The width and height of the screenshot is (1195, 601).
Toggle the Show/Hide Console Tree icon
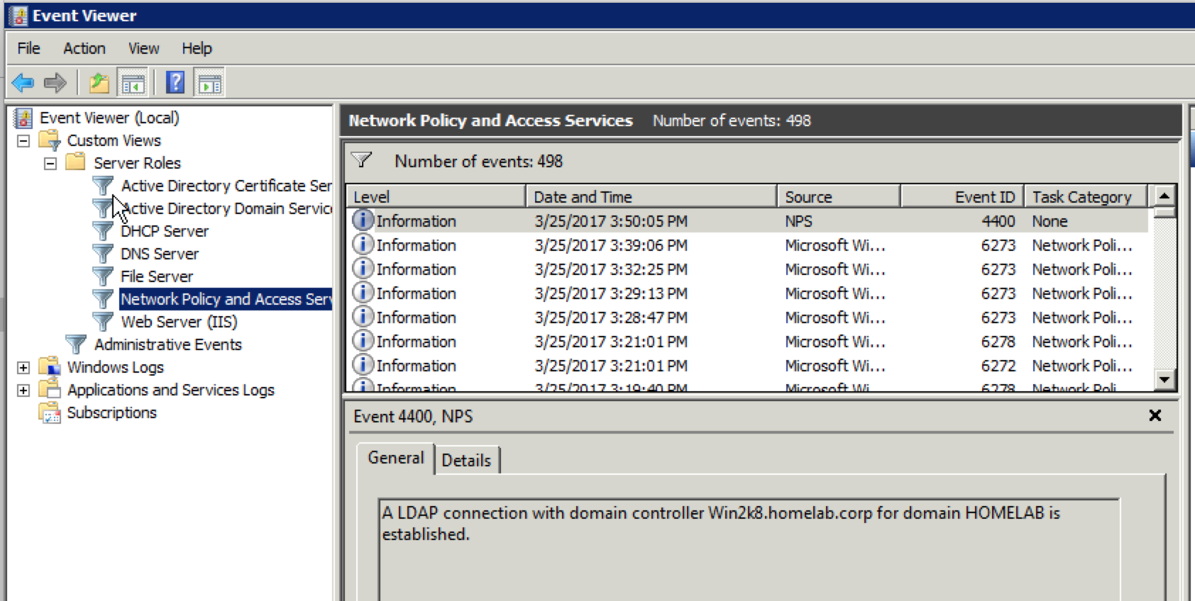pyautogui.click(x=133, y=83)
